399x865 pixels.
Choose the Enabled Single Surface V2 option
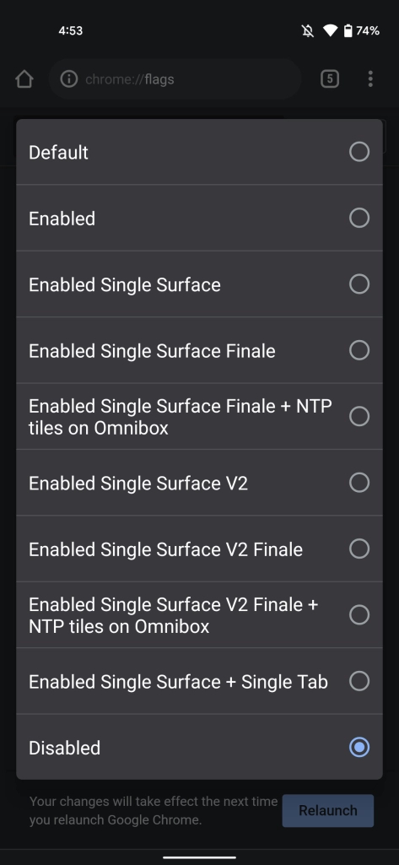click(x=199, y=483)
